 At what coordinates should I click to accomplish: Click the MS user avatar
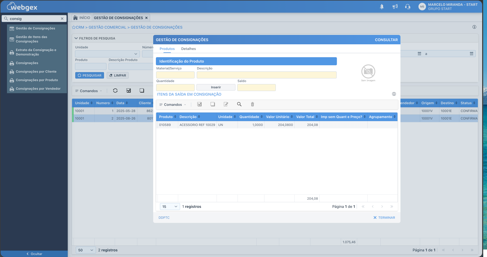coord(422,7)
